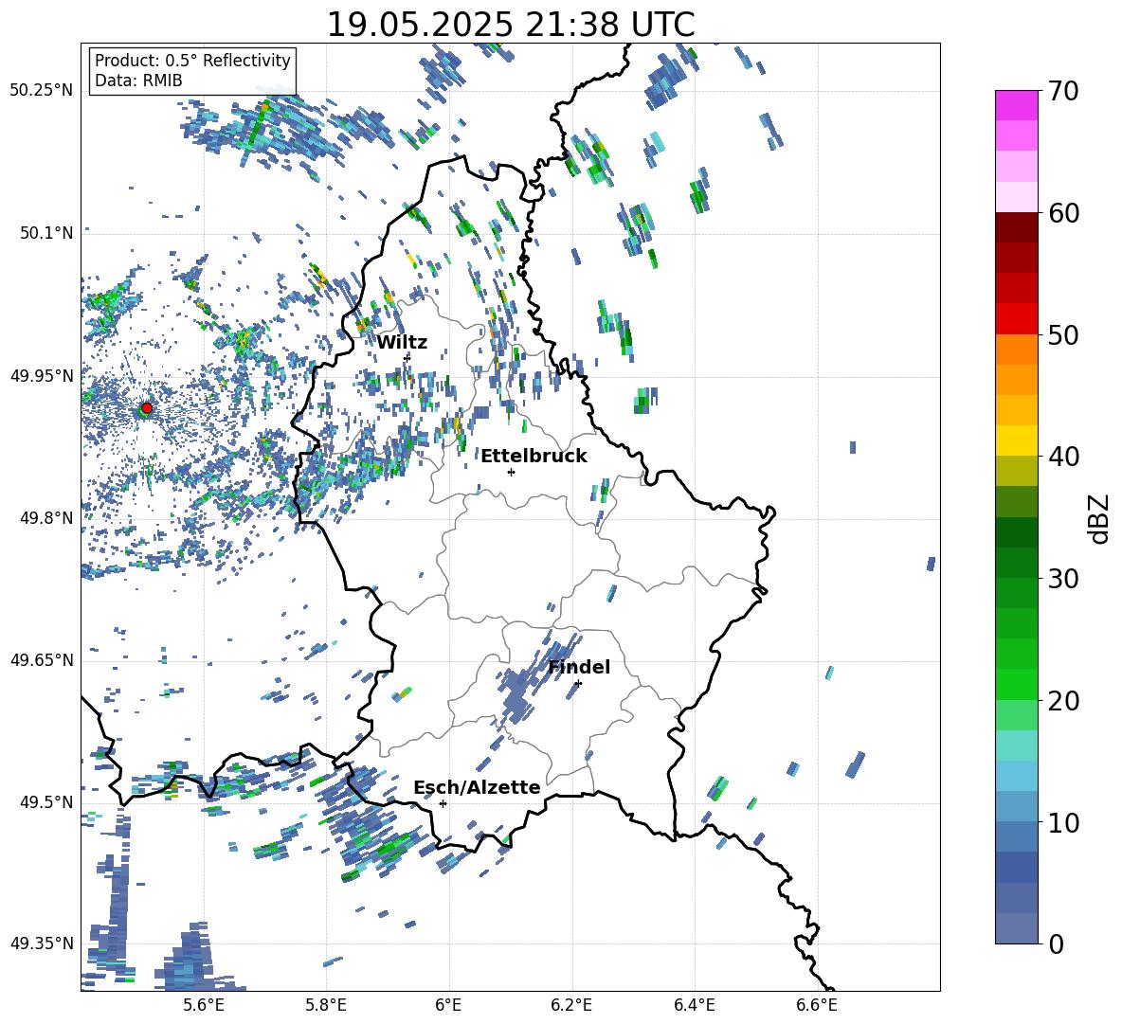The width and height of the screenshot is (1122, 1024).
Task: Click the bright red 50-52 dBZ color band
Action: 1016,319
